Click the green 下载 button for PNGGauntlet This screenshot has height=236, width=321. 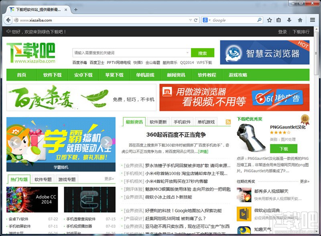tap(284, 149)
